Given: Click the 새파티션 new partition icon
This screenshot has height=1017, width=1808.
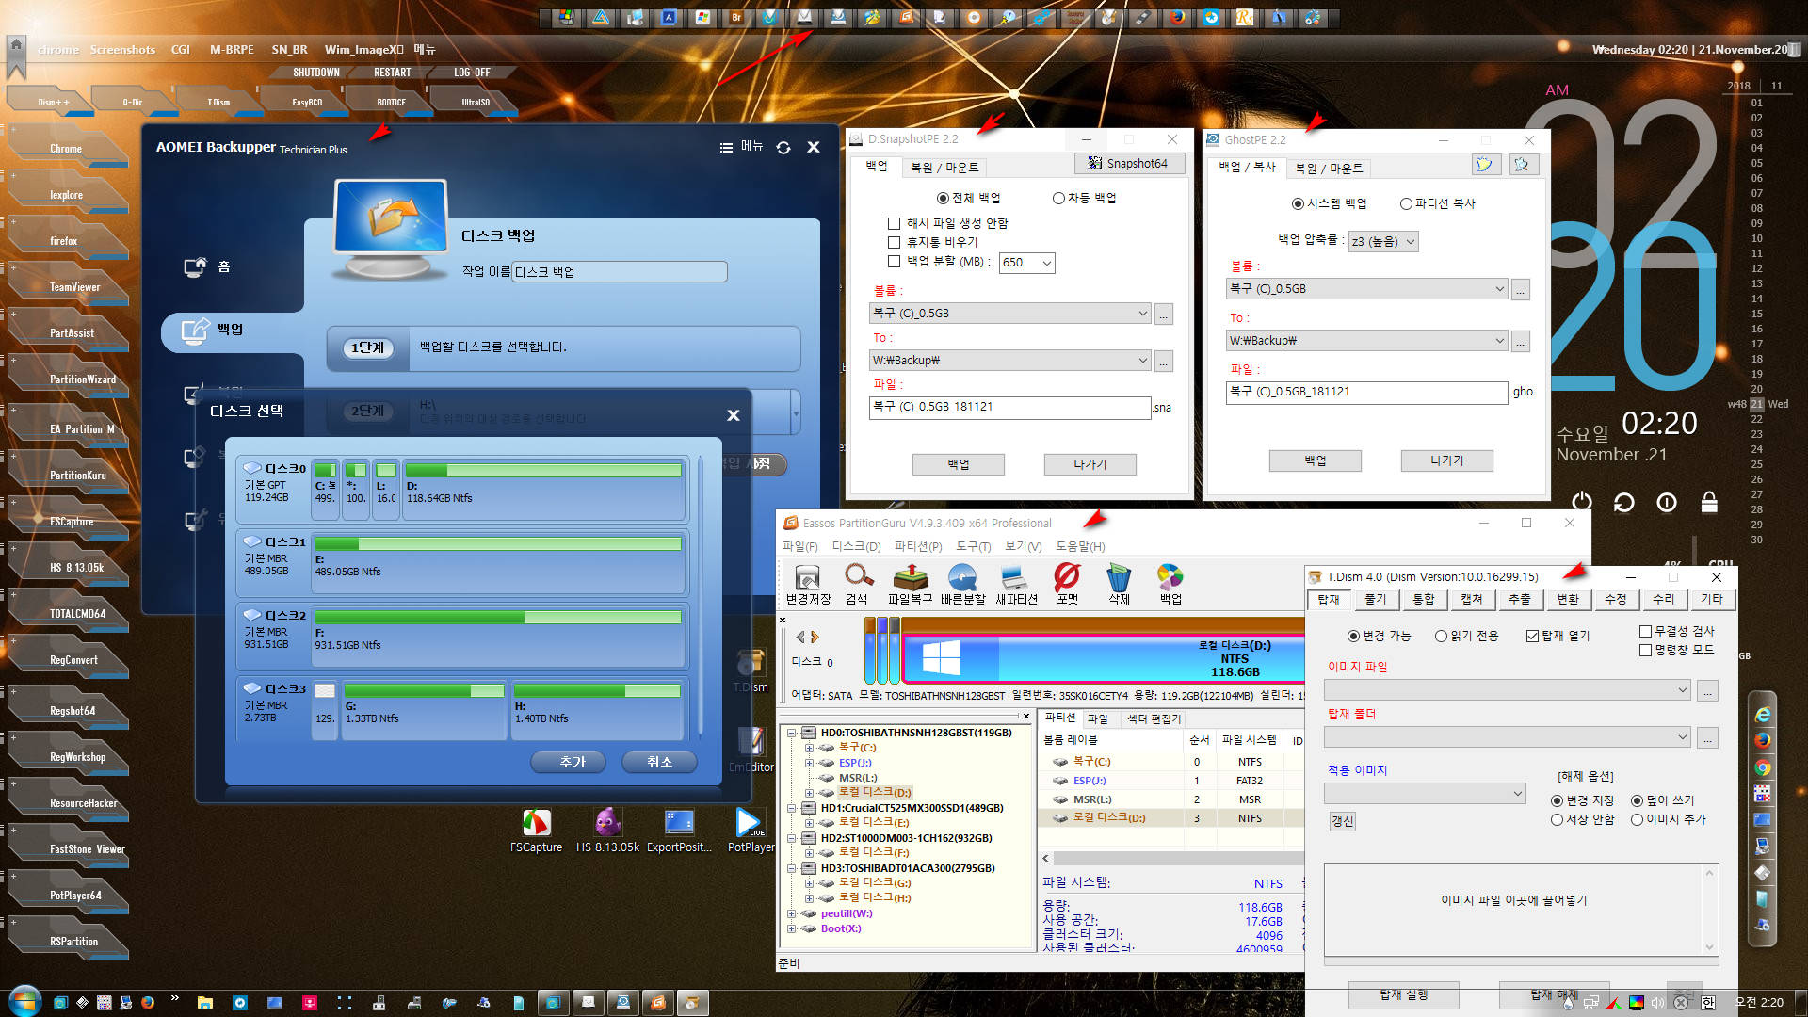Looking at the screenshot, I should (x=1015, y=584).
